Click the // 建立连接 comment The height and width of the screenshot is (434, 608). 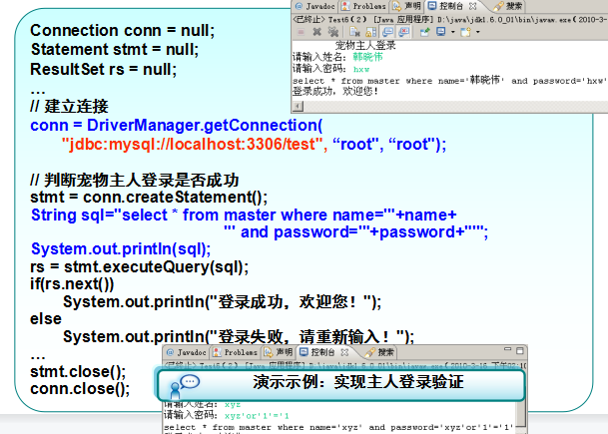pyautogui.click(x=70, y=106)
